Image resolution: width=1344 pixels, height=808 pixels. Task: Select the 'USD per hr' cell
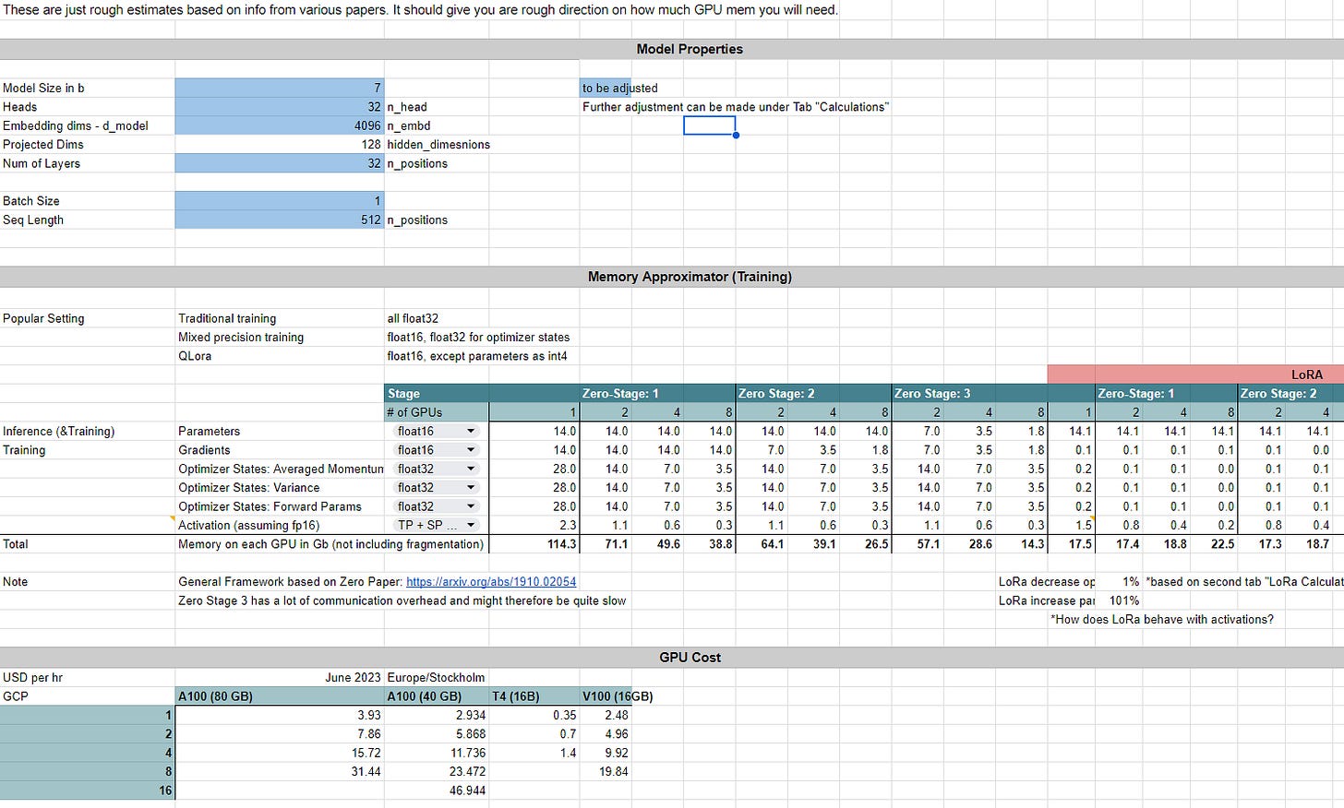tap(88, 677)
